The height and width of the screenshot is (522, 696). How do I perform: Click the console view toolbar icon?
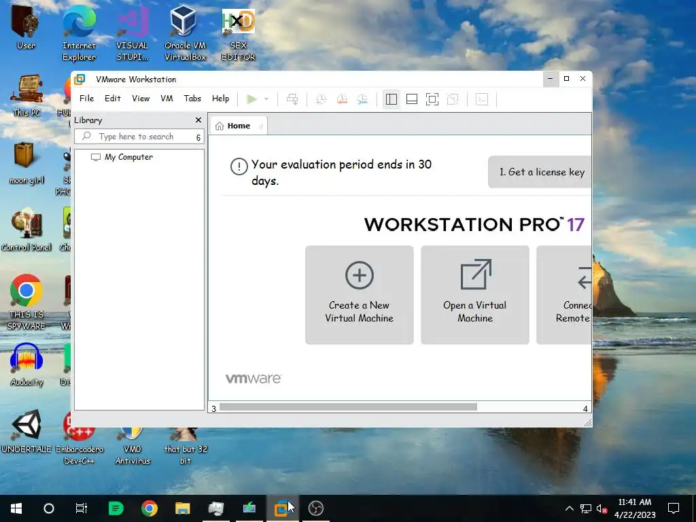click(482, 99)
